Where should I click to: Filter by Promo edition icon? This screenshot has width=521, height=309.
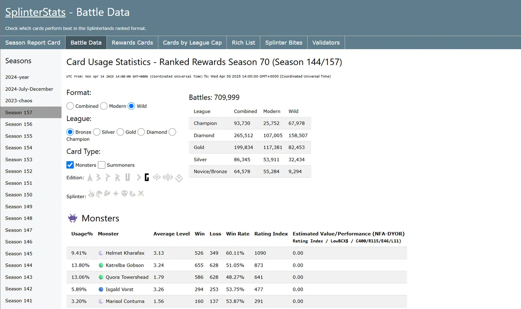(108, 177)
